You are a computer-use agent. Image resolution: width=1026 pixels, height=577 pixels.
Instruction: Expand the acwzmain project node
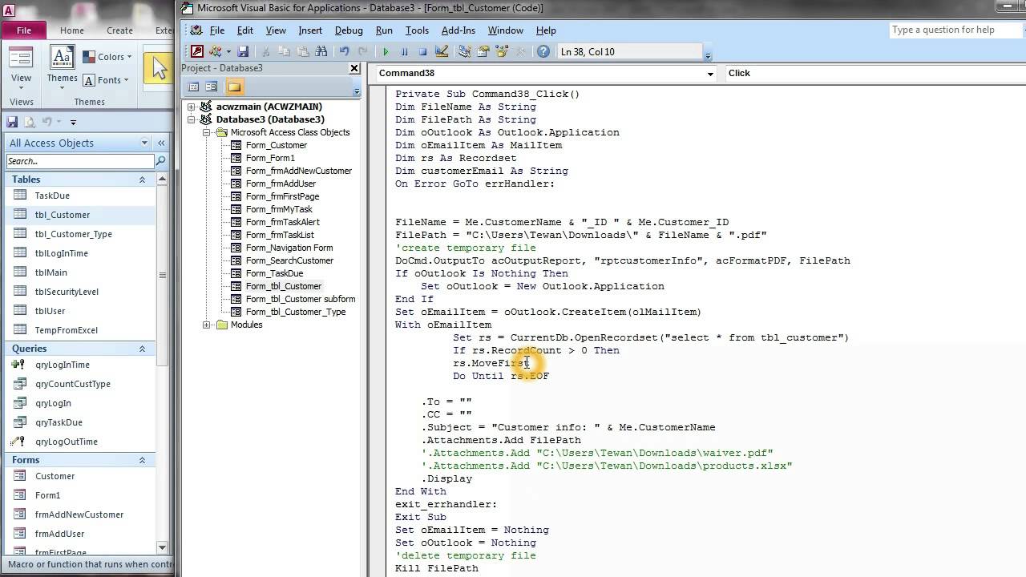(192, 107)
